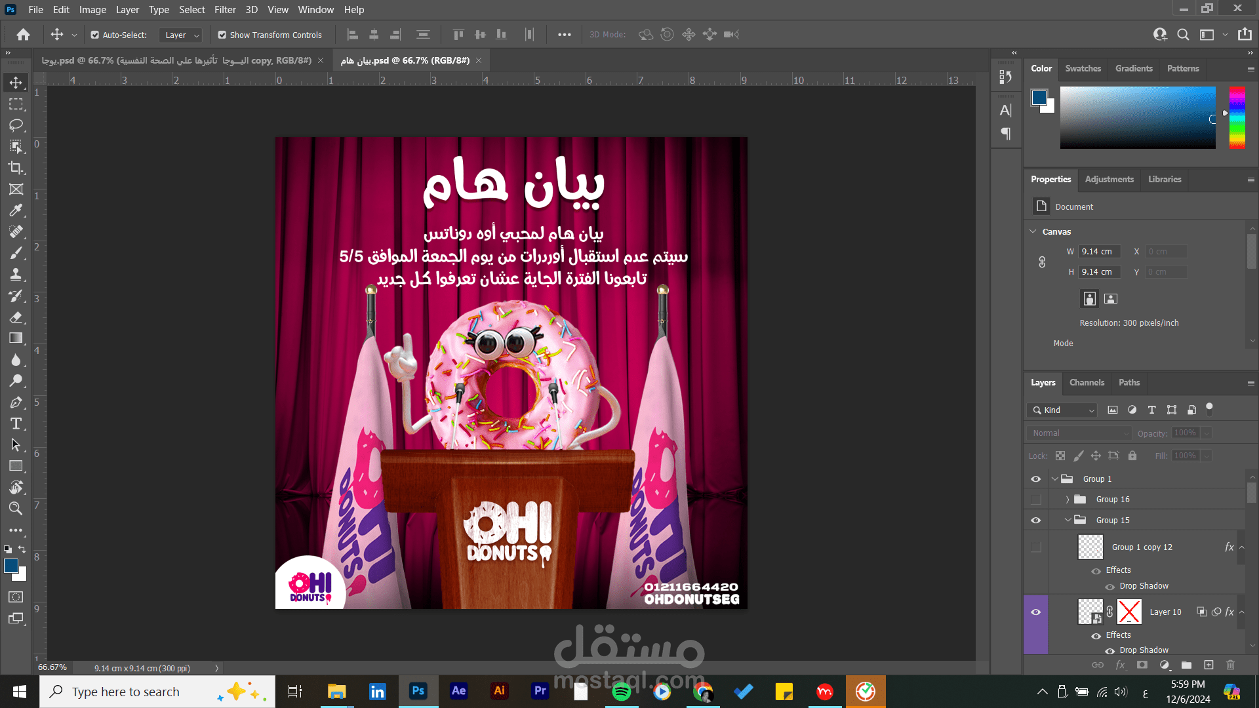Select the Horizontal Type tool
The height and width of the screenshot is (708, 1259).
coord(16,423)
